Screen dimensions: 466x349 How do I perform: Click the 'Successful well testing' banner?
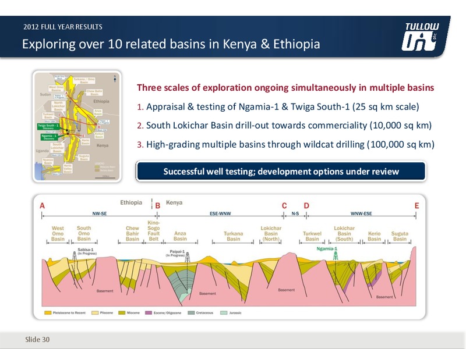pyautogui.click(x=281, y=171)
